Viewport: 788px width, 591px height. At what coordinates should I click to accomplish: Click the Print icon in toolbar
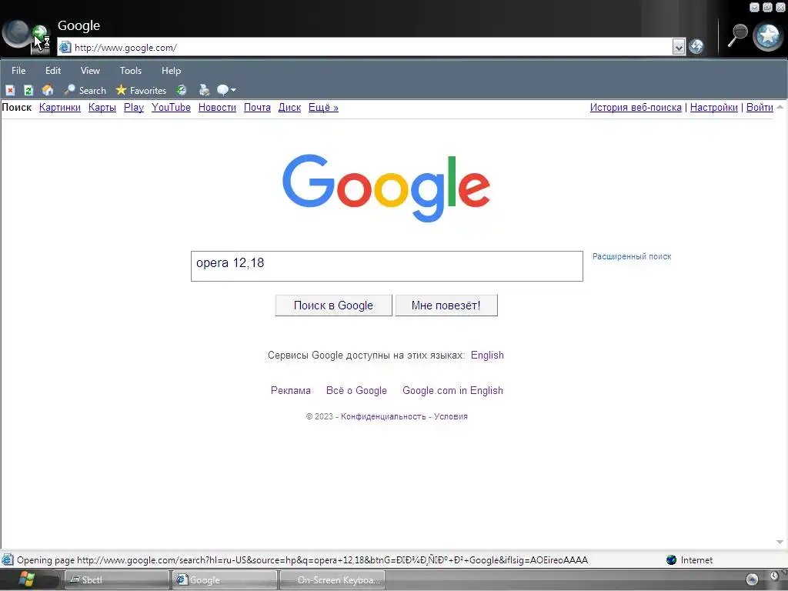point(204,91)
